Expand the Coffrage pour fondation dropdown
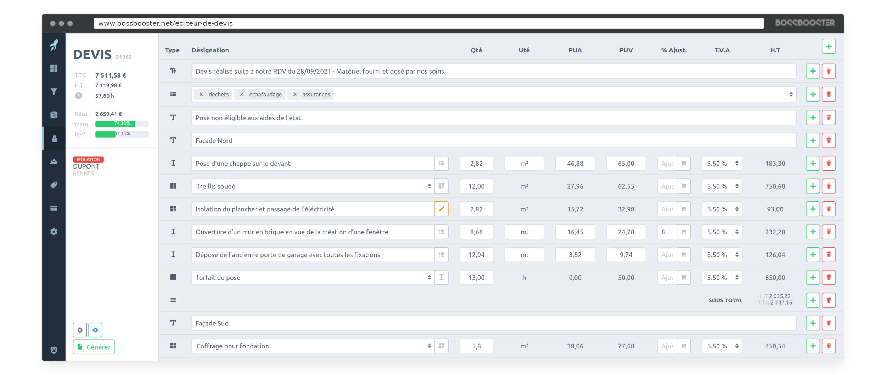886x375 pixels. point(429,346)
